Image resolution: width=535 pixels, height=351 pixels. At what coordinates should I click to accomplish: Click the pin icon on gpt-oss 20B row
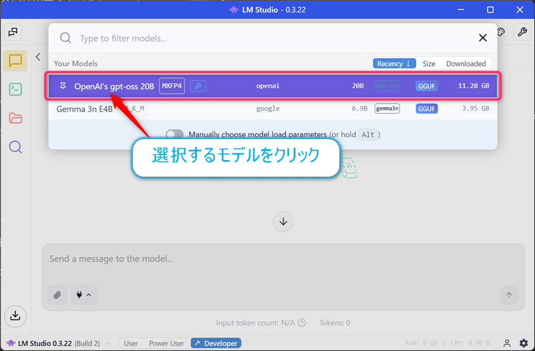point(63,86)
